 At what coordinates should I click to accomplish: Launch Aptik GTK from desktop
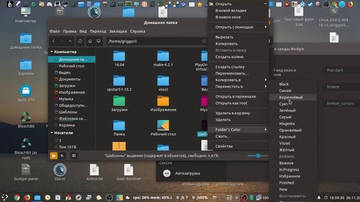[x=26, y=94]
